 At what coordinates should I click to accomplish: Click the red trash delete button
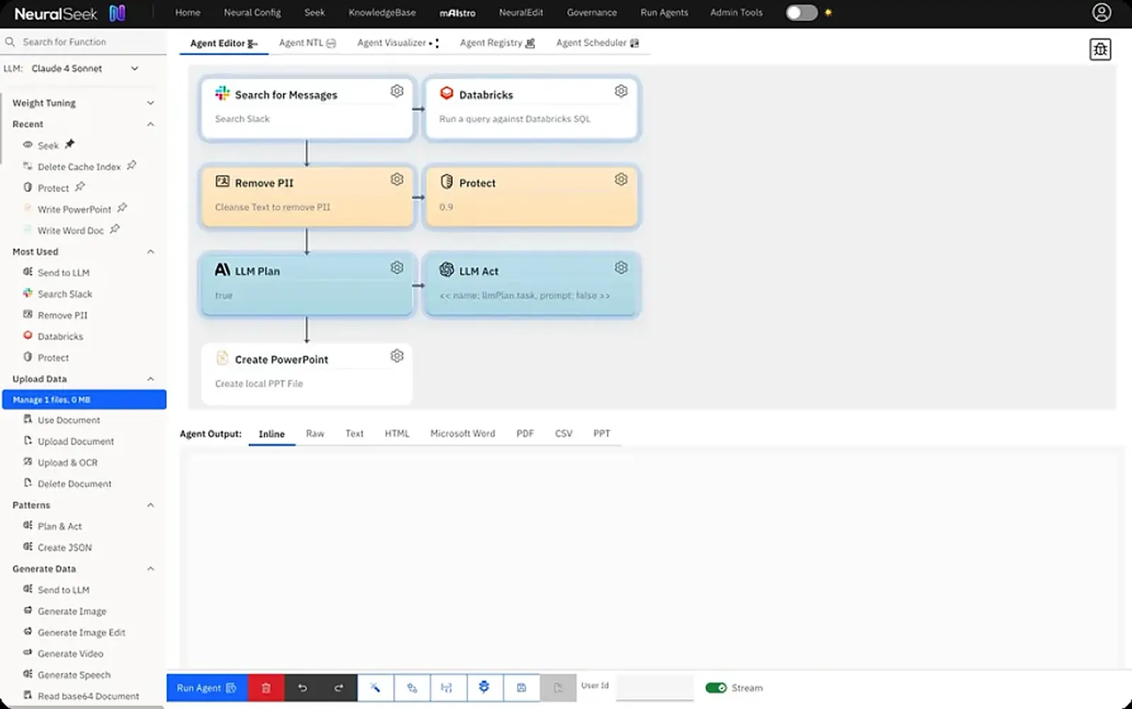click(x=266, y=688)
